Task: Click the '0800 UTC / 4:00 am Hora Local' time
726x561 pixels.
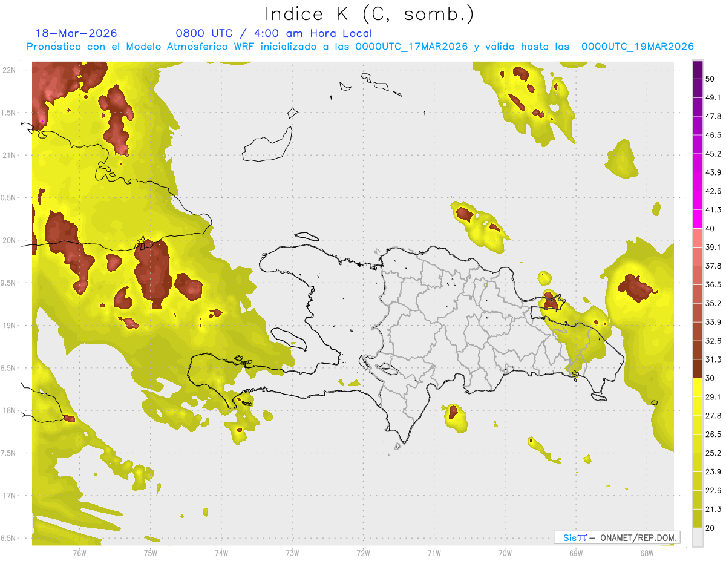Action: (x=273, y=33)
